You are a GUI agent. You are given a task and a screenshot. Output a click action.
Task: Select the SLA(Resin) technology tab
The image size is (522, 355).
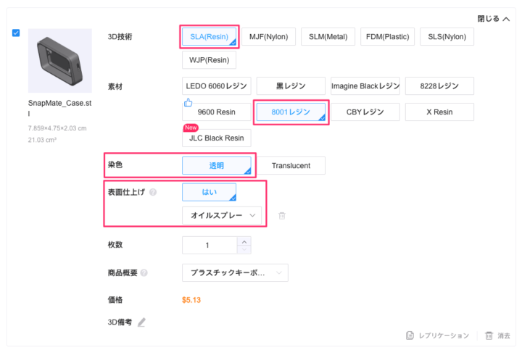click(x=208, y=37)
